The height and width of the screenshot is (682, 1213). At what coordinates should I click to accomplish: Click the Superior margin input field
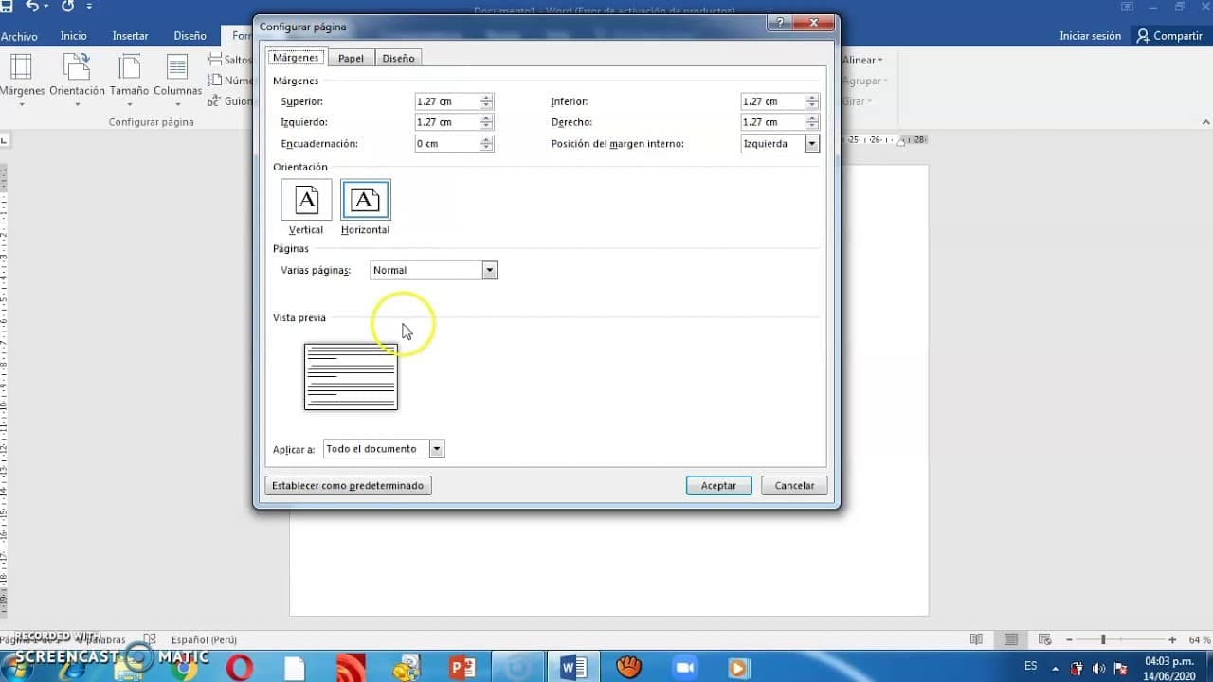(x=446, y=101)
